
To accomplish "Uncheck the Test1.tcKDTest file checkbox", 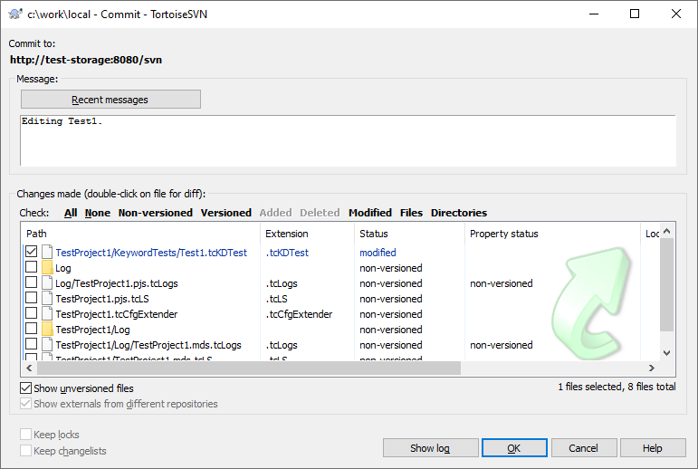I will click(32, 253).
